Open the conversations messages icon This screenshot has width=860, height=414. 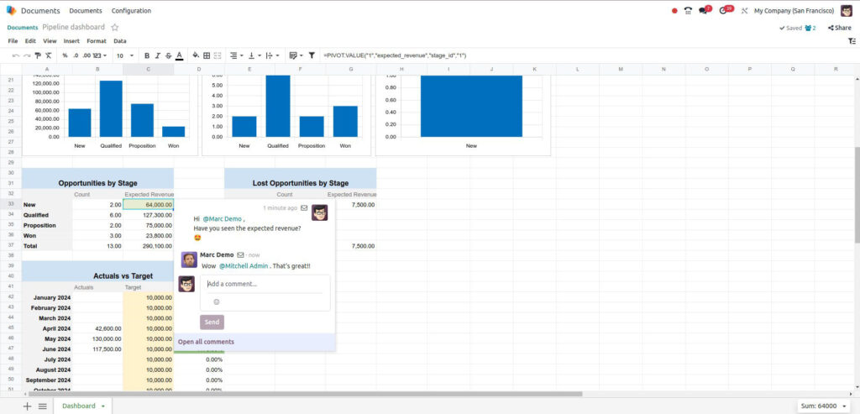pyautogui.click(x=704, y=11)
